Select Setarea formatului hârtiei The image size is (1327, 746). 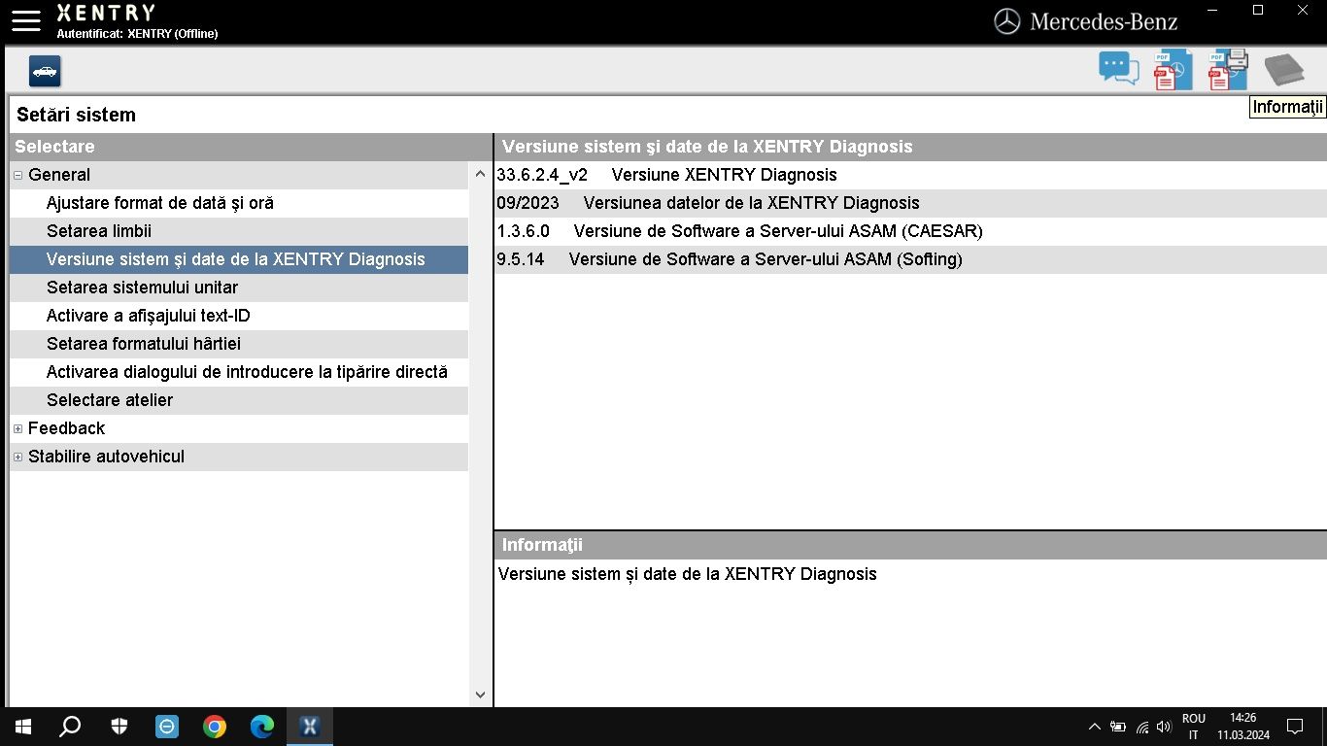tap(239, 344)
